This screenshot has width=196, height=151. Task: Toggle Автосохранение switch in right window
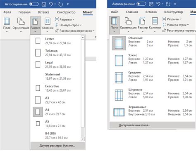click(x=141, y=4)
